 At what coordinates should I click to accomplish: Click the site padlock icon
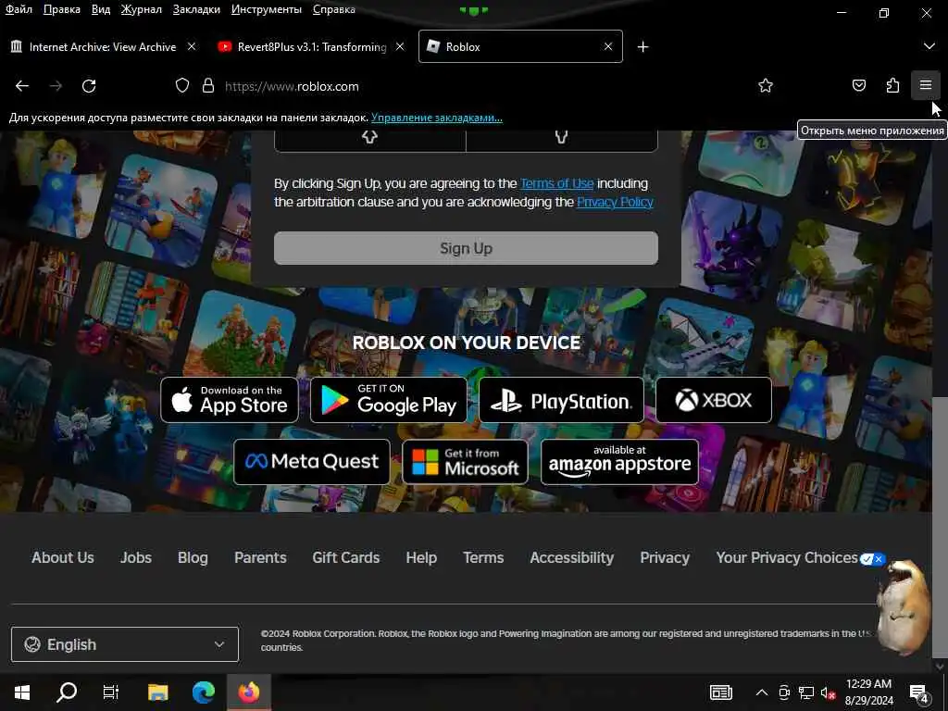208,86
